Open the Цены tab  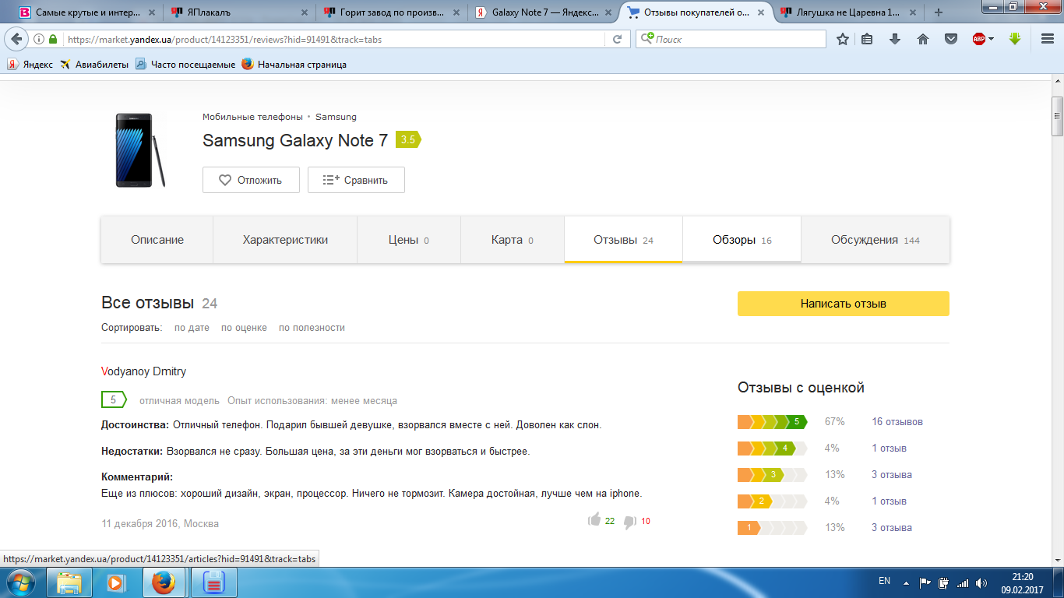coord(409,240)
